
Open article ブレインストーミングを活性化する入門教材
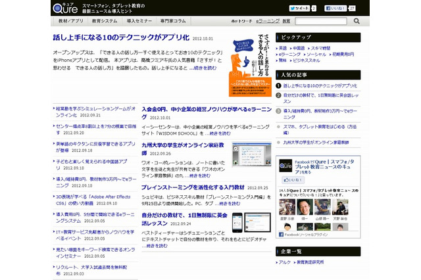point(193,187)
